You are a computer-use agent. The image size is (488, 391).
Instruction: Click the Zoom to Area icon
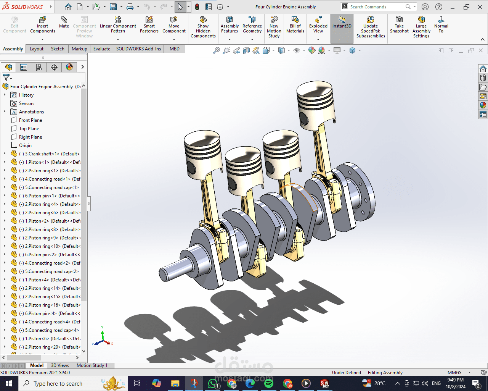coord(226,50)
